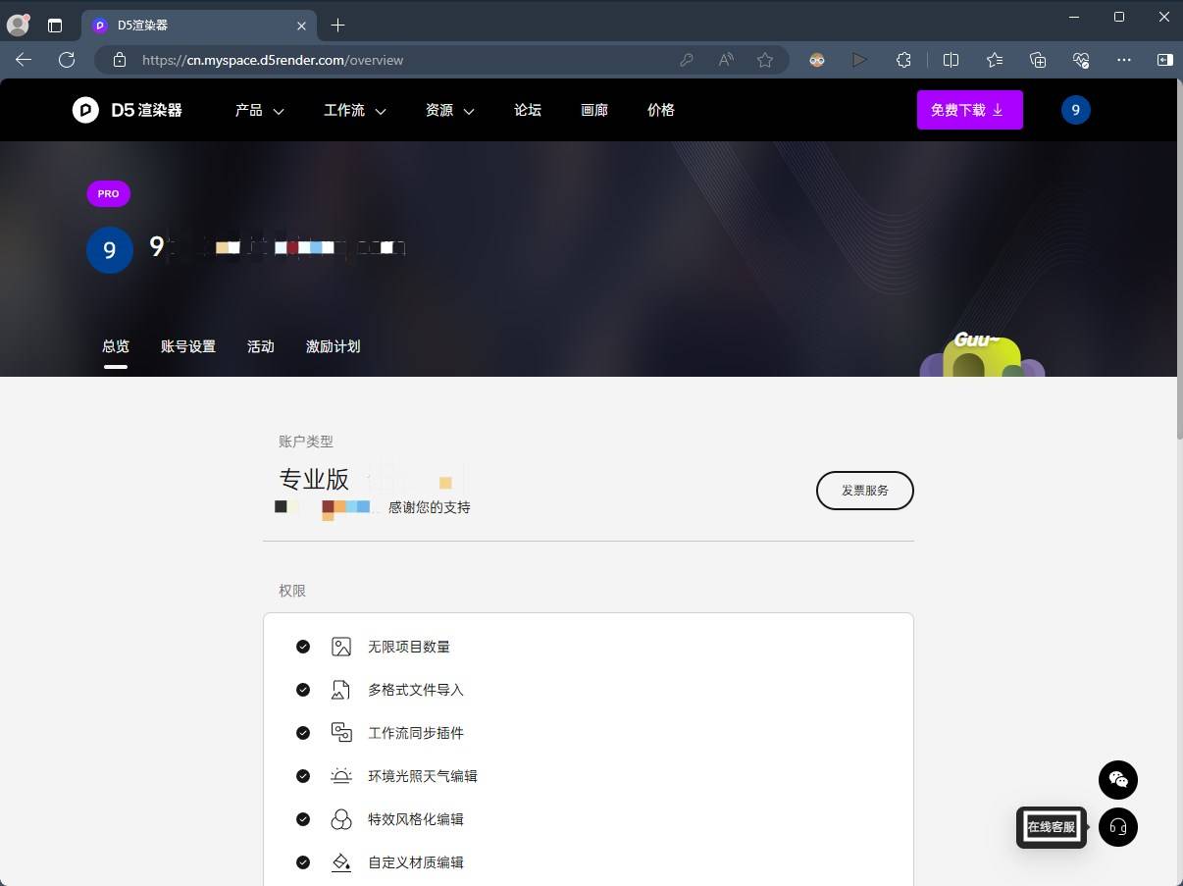Open the tab actions menu icon

point(55,26)
